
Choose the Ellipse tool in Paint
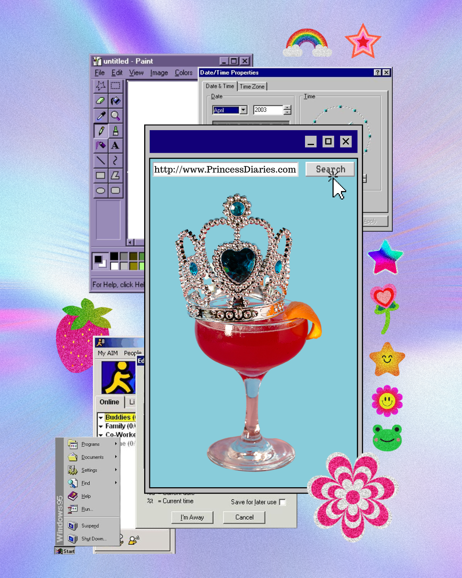[101, 191]
